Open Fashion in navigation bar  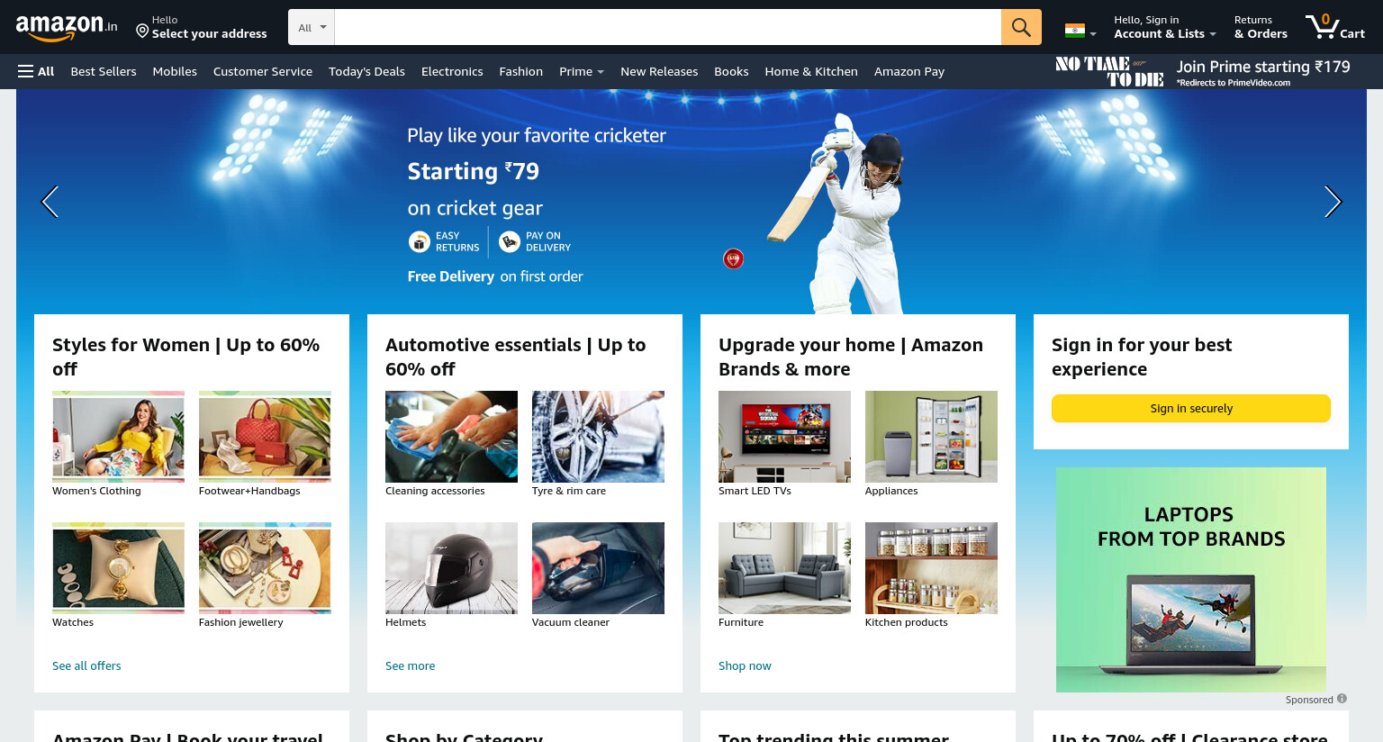[x=521, y=71]
